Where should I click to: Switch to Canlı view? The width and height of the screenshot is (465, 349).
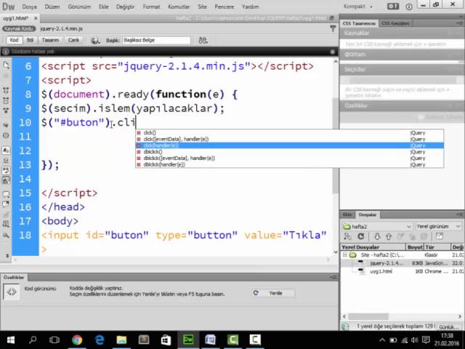pos(73,40)
